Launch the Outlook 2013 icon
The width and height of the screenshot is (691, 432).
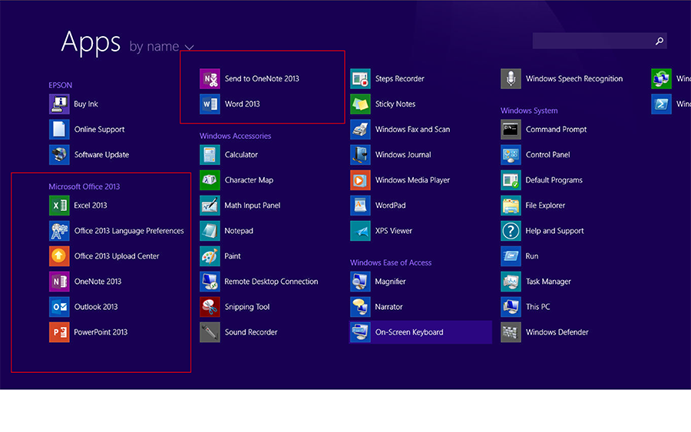[x=59, y=307]
